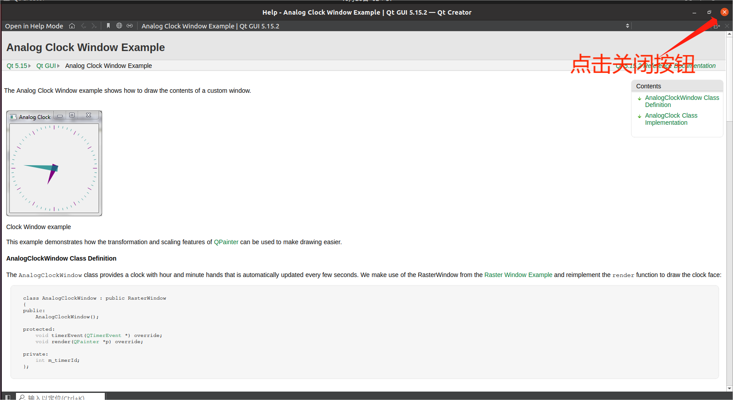Open the Raster Window Example link

click(518, 275)
